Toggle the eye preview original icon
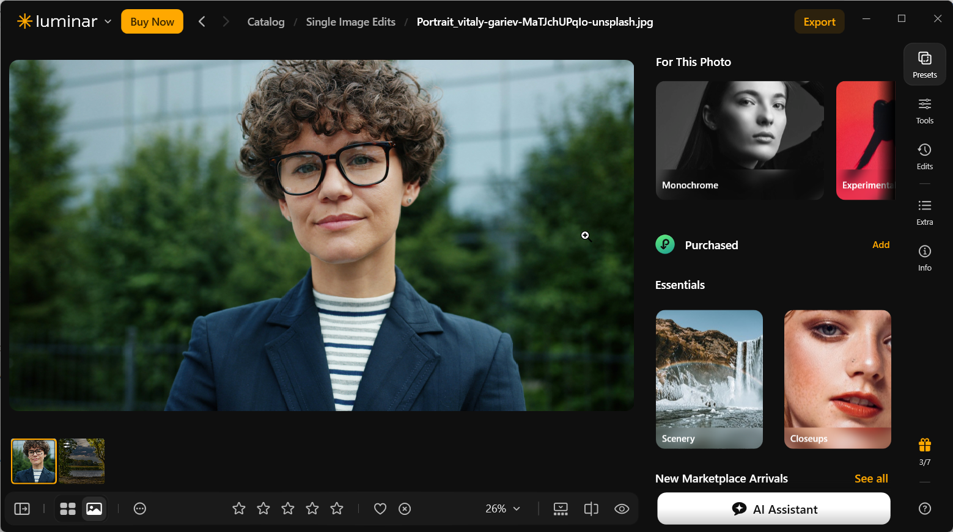 coord(622,509)
